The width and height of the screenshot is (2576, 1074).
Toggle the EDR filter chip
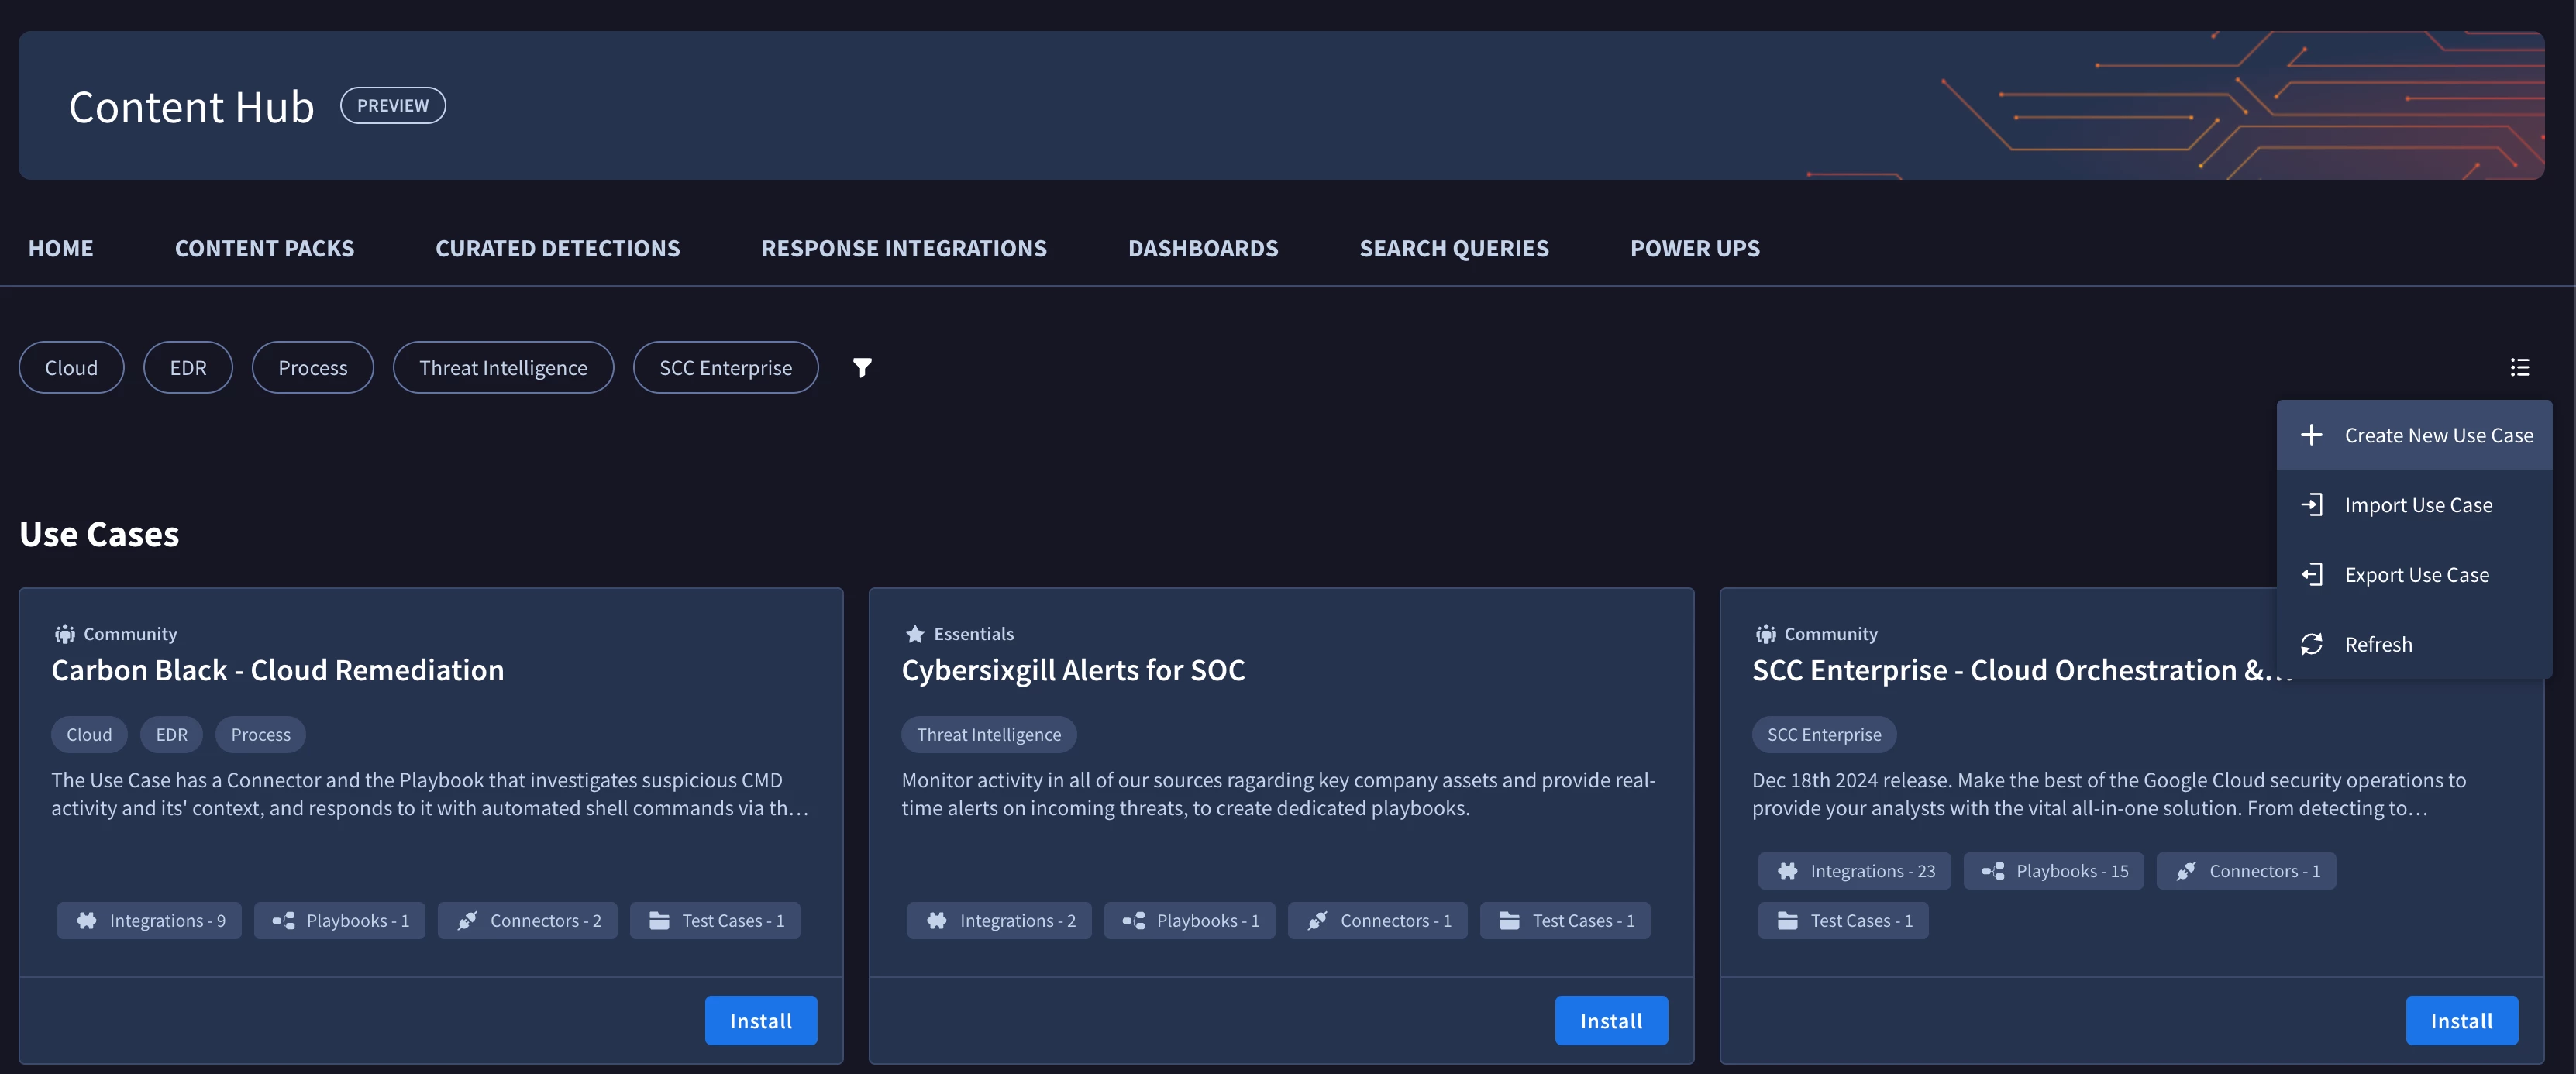(188, 368)
